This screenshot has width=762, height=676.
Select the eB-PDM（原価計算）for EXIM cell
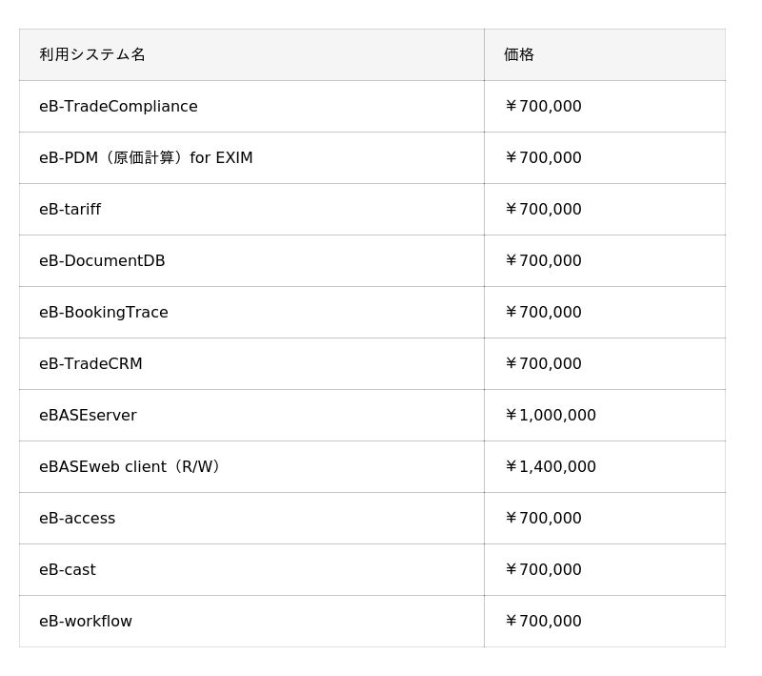(x=146, y=157)
